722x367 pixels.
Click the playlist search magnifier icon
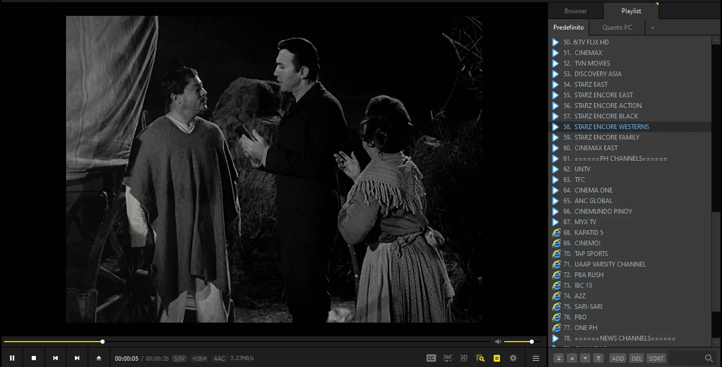click(x=709, y=358)
